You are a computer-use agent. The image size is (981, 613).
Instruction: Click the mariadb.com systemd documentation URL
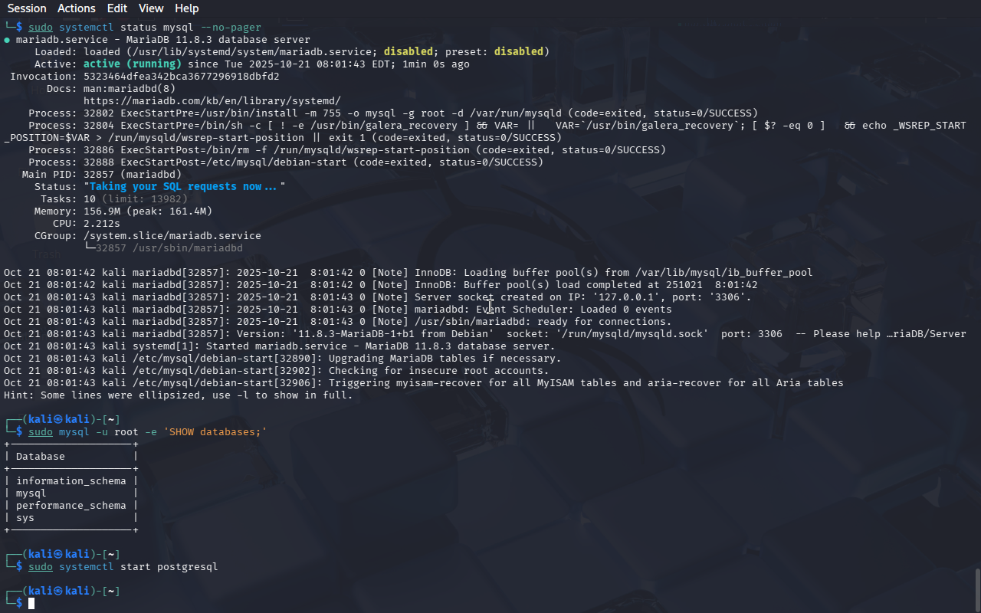point(212,101)
